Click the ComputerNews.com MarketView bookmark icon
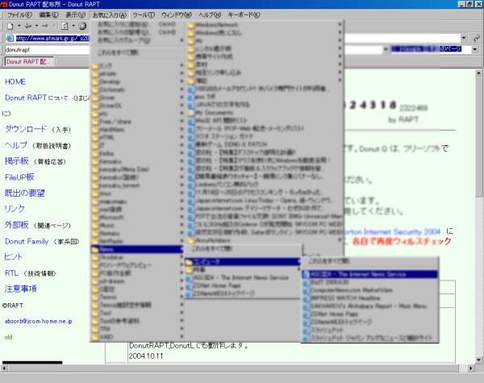484x383 pixels. pyautogui.click(x=307, y=289)
